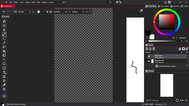This screenshot has height=106, width=189.
Task: Select the Text tool
Action: pyautogui.click(x=4, y=72)
